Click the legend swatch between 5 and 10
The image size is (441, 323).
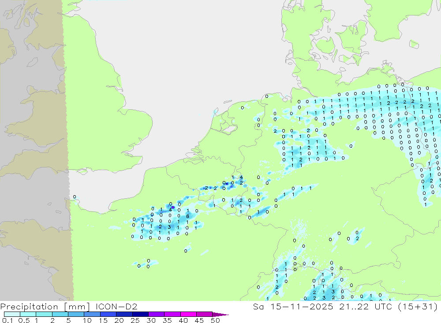[76, 314]
